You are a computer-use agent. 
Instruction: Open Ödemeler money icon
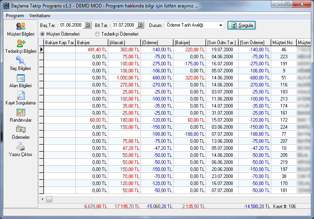20,129
